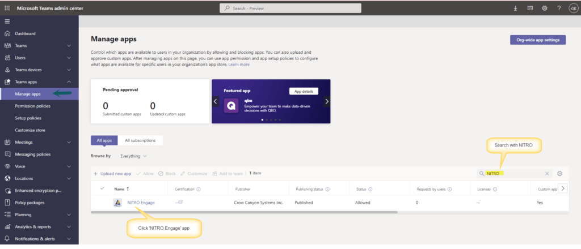Open the help question mark icon

point(559,8)
